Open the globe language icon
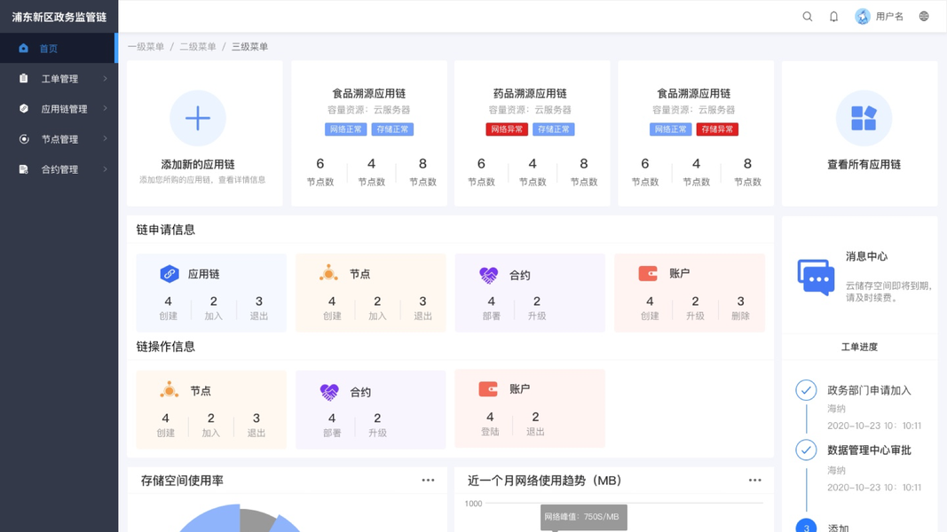The width and height of the screenshot is (947, 532). [924, 16]
